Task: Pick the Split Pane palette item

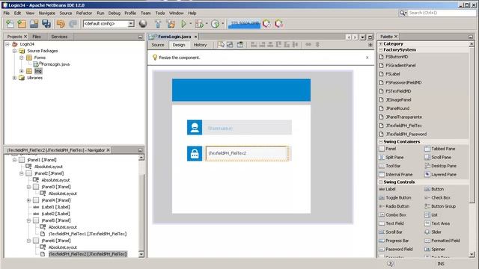Action: pos(391,157)
